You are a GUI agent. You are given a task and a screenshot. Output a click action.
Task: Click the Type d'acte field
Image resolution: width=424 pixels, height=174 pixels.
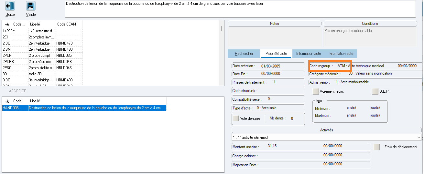268,108
